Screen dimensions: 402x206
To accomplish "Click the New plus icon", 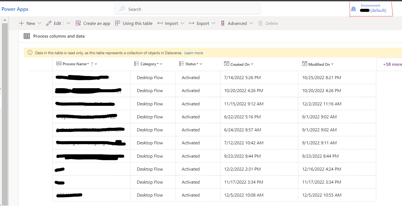I will pyautogui.click(x=21, y=23).
